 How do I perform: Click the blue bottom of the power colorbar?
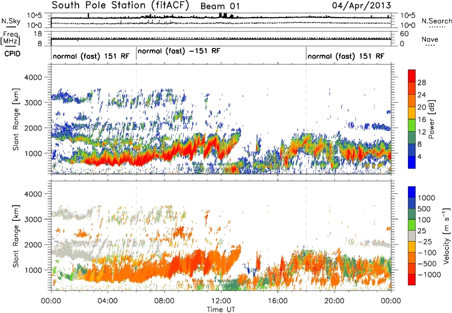click(x=412, y=162)
